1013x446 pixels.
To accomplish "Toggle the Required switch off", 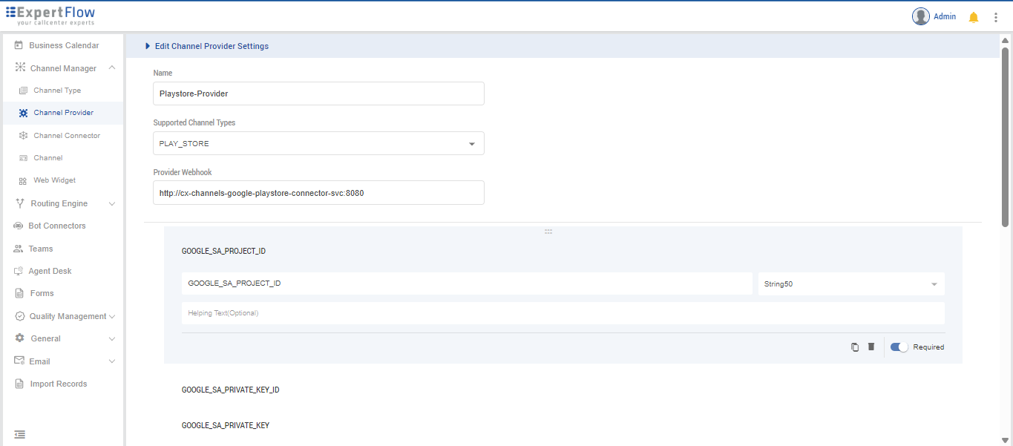I will tap(899, 347).
